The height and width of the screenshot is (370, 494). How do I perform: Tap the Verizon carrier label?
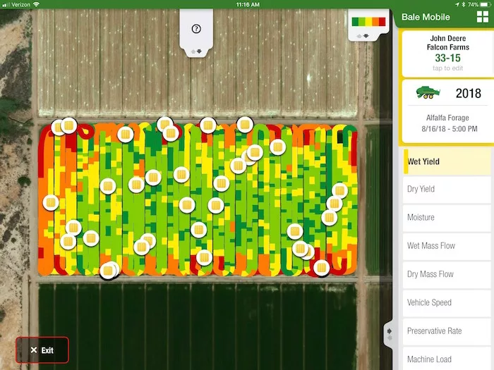(x=20, y=4)
